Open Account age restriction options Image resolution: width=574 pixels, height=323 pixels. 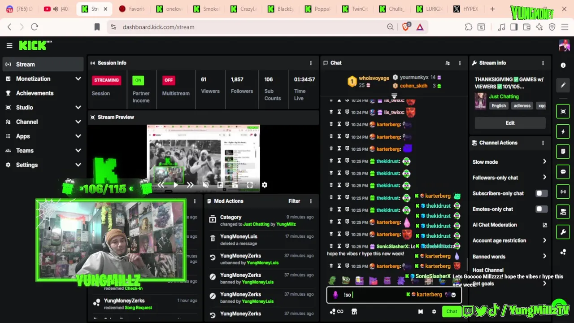[509, 240]
